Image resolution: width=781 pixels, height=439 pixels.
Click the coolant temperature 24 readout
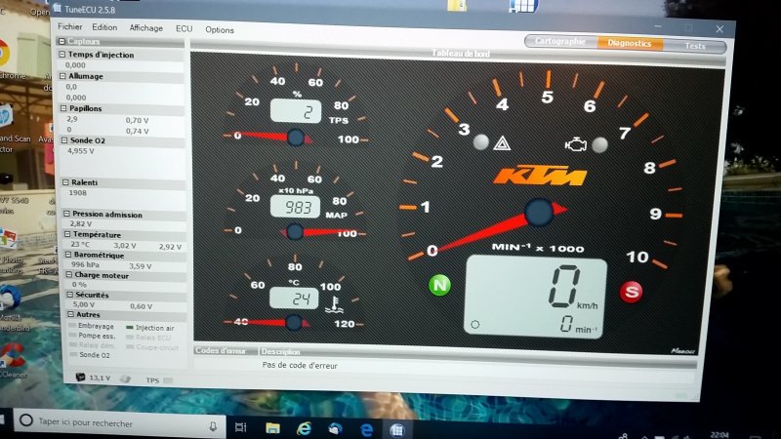[x=294, y=299]
